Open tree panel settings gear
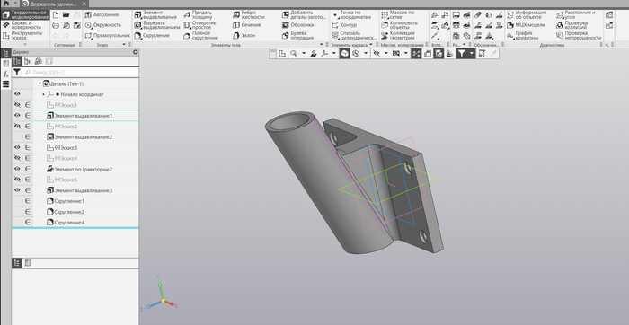 (x=135, y=52)
